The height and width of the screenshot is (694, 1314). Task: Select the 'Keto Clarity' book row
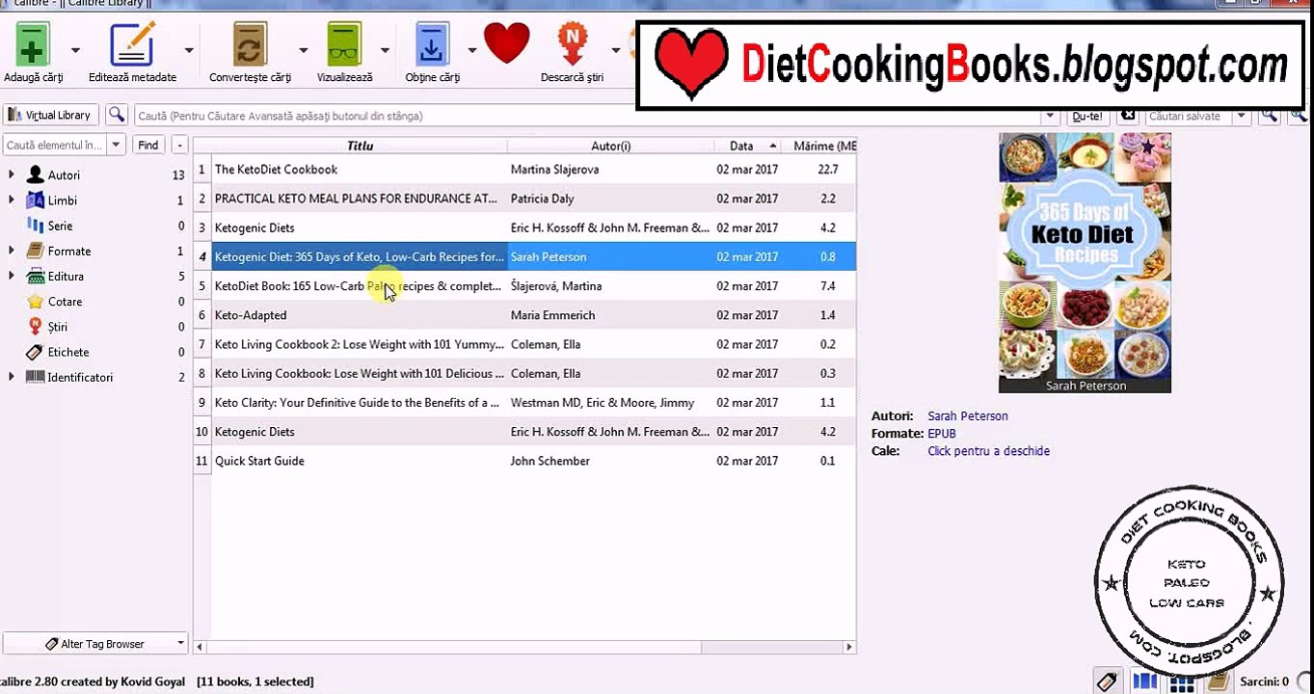tap(524, 403)
